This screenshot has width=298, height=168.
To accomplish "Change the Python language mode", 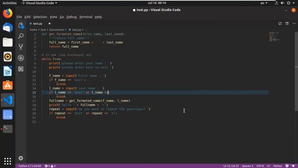I will (x=278, y=166).
